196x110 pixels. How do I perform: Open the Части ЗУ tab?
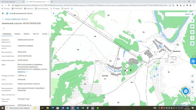(36, 34)
